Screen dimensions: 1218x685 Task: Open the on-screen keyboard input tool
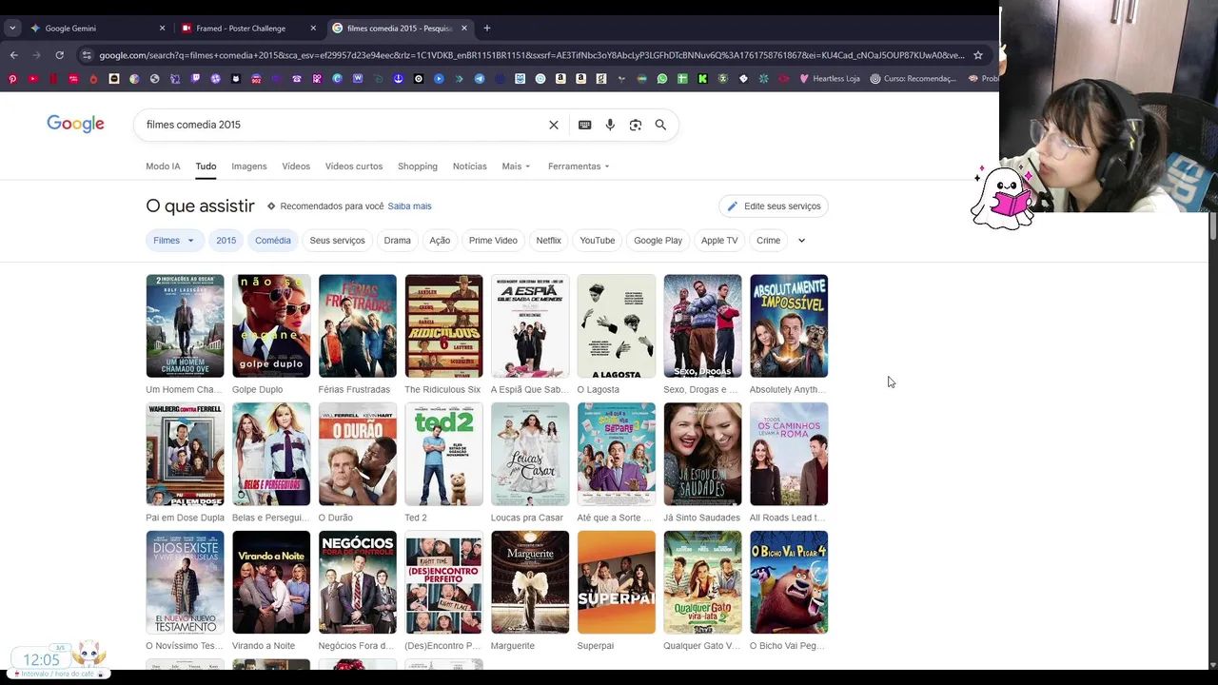click(584, 125)
